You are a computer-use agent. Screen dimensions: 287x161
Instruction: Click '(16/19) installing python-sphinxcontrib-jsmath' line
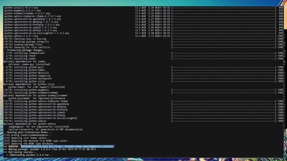pyautogui.click(x=34, y=112)
